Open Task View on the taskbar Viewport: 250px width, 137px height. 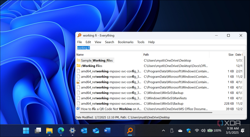pyautogui.click(x=38, y=131)
